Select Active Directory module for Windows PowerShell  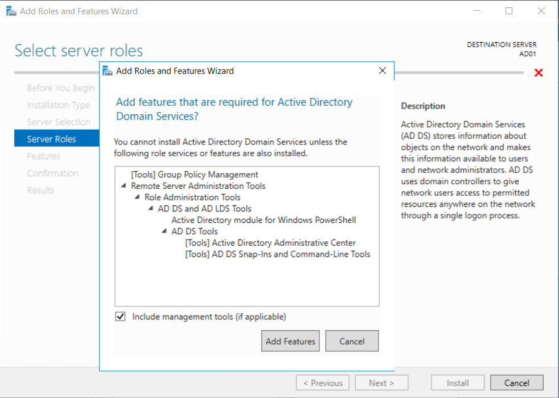tap(264, 220)
